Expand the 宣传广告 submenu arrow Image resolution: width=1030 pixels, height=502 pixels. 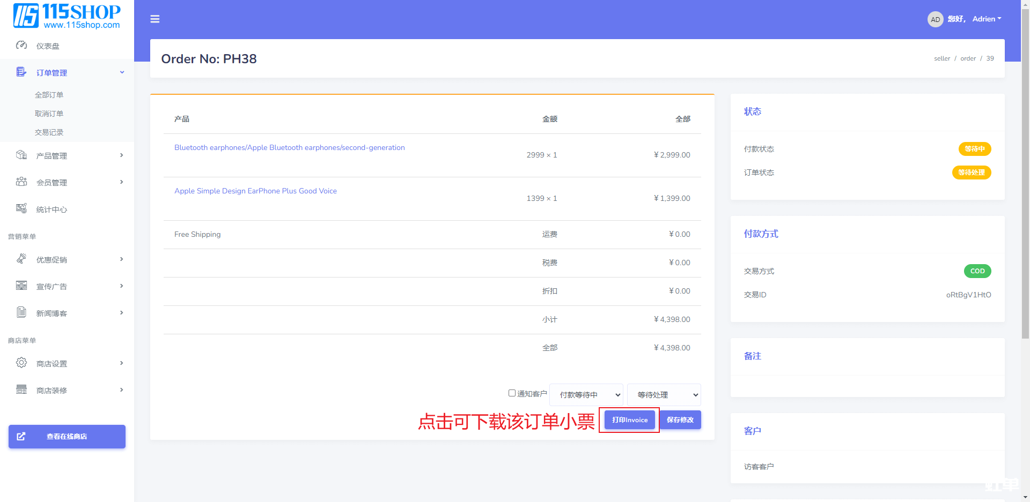coord(122,286)
